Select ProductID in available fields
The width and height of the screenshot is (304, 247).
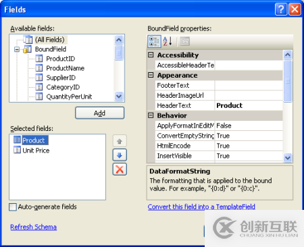pyautogui.click(x=60, y=59)
